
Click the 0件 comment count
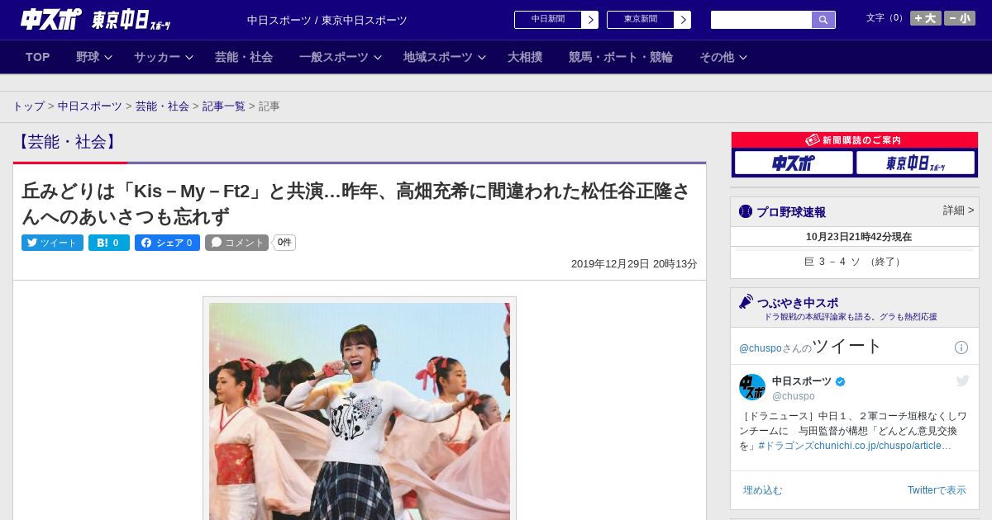click(x=284, y=243)
